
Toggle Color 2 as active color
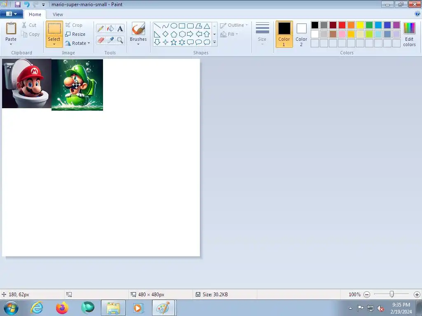pyautogui.click(x=301, y=34)
